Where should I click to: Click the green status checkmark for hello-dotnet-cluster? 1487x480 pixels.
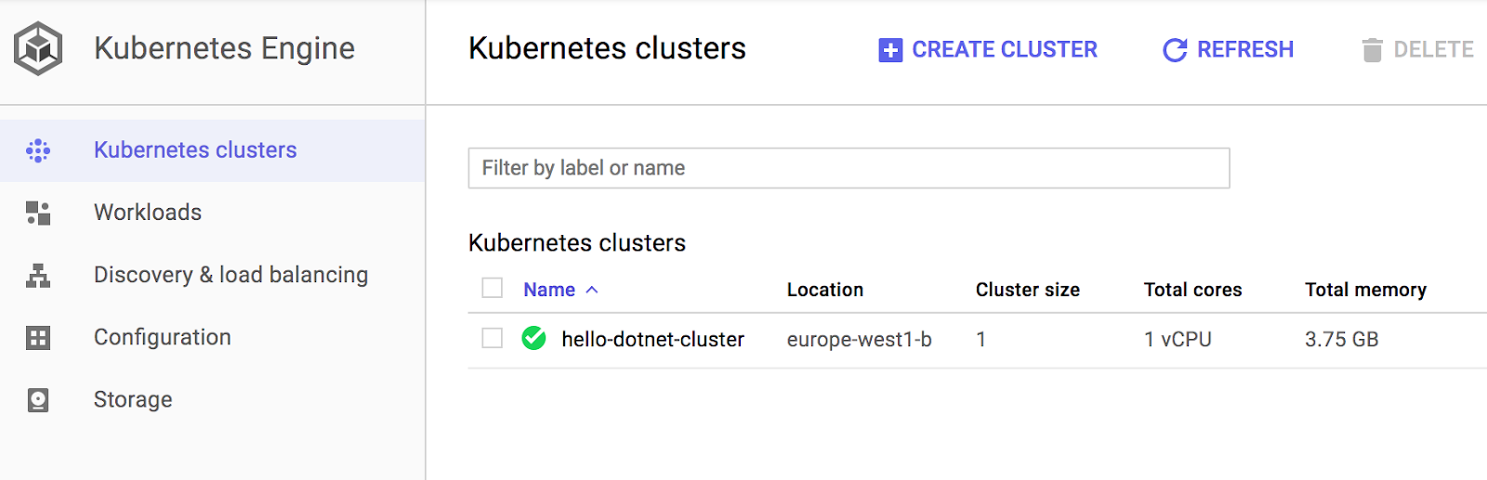tap(534, 339)
